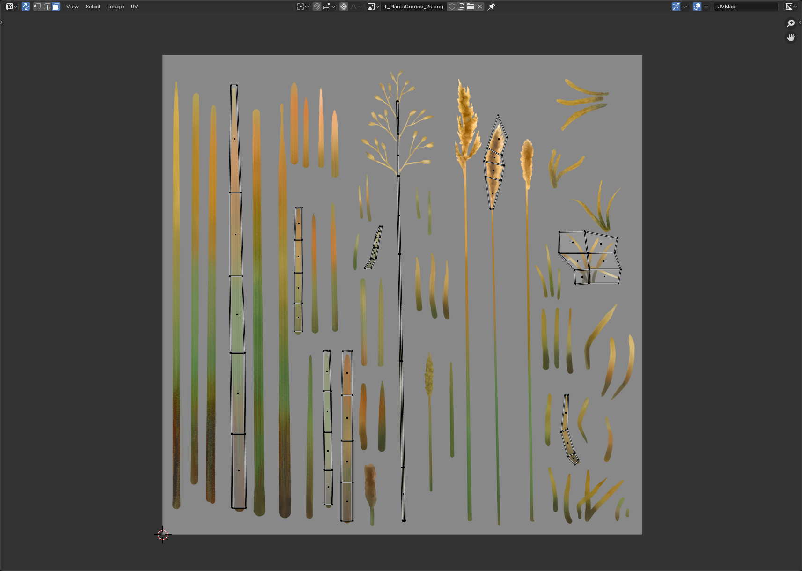Expand the snapping options dropdown
This screenshot has width=802, height=571.
(x=329, y=7)
